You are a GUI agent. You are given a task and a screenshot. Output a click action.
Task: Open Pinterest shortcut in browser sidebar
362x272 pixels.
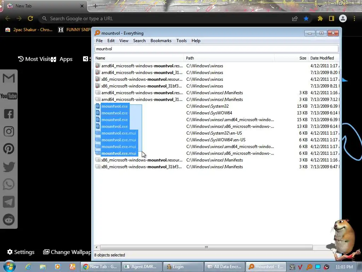click(x=9, y=149)
